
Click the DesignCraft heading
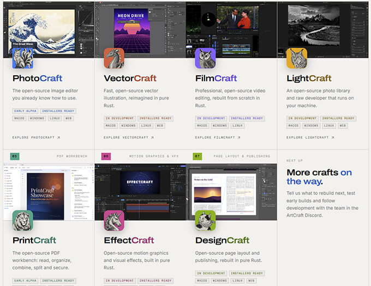(223, 240)
